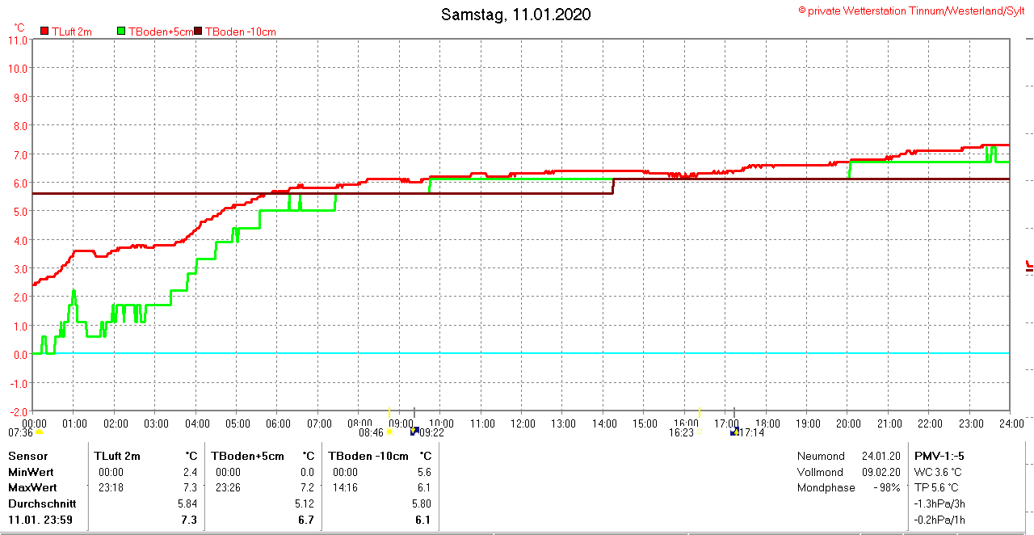Click the yellow sun marker beside 07:36

tap(39, 432)
